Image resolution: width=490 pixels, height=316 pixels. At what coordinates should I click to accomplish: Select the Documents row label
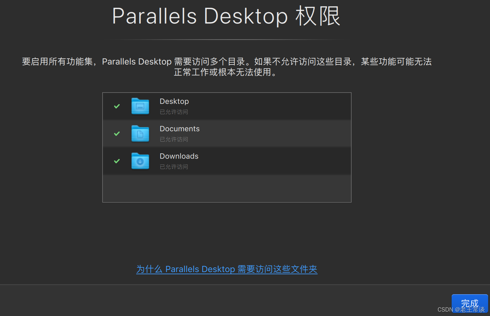pos(180,129)
